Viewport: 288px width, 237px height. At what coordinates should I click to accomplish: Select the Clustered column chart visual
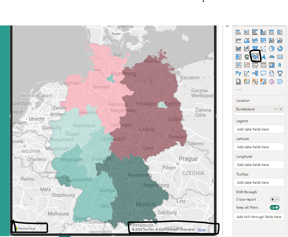coord(263,32)
